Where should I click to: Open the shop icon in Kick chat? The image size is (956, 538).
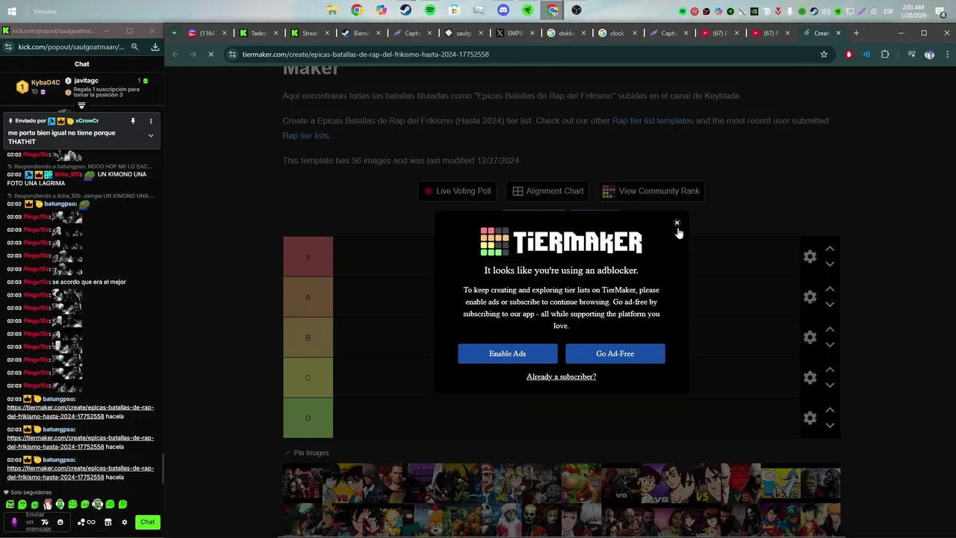[108, 522]
